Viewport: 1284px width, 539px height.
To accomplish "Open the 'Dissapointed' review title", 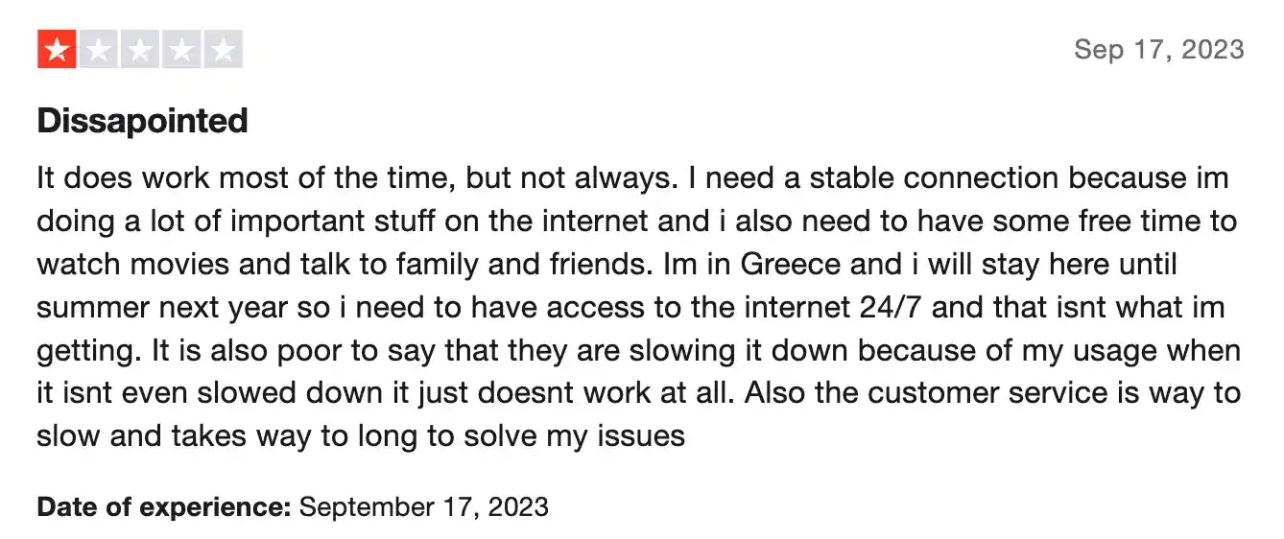I will 142,121.
